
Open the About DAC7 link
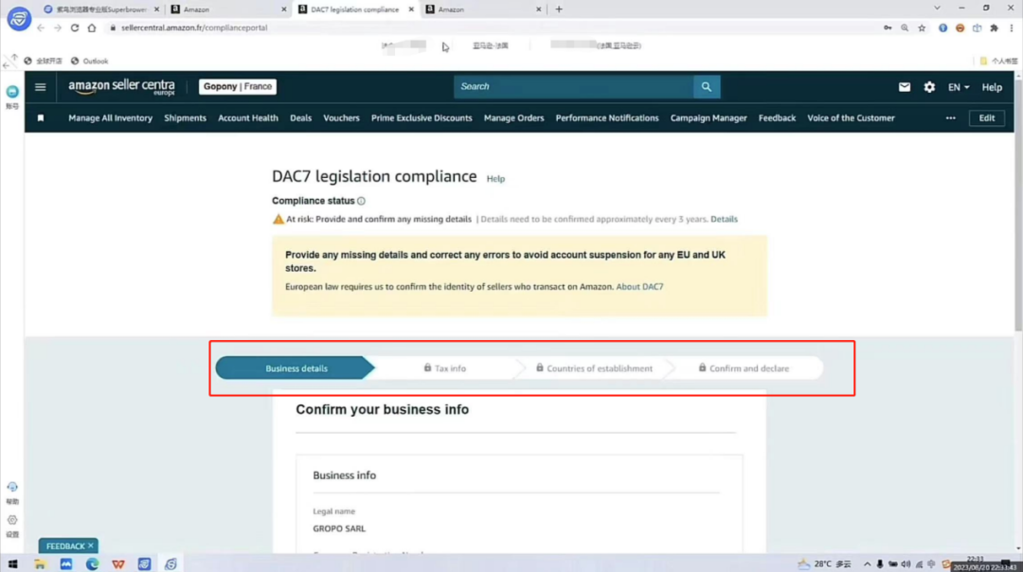(639, 286)
